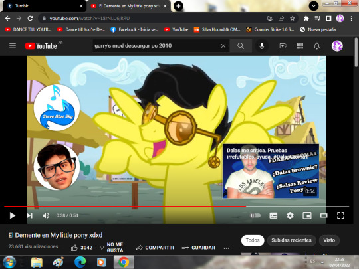Open Nueva pestaña bookmark
The height and width of the screenshot is (269, 359).
click(x=318, y=29)
